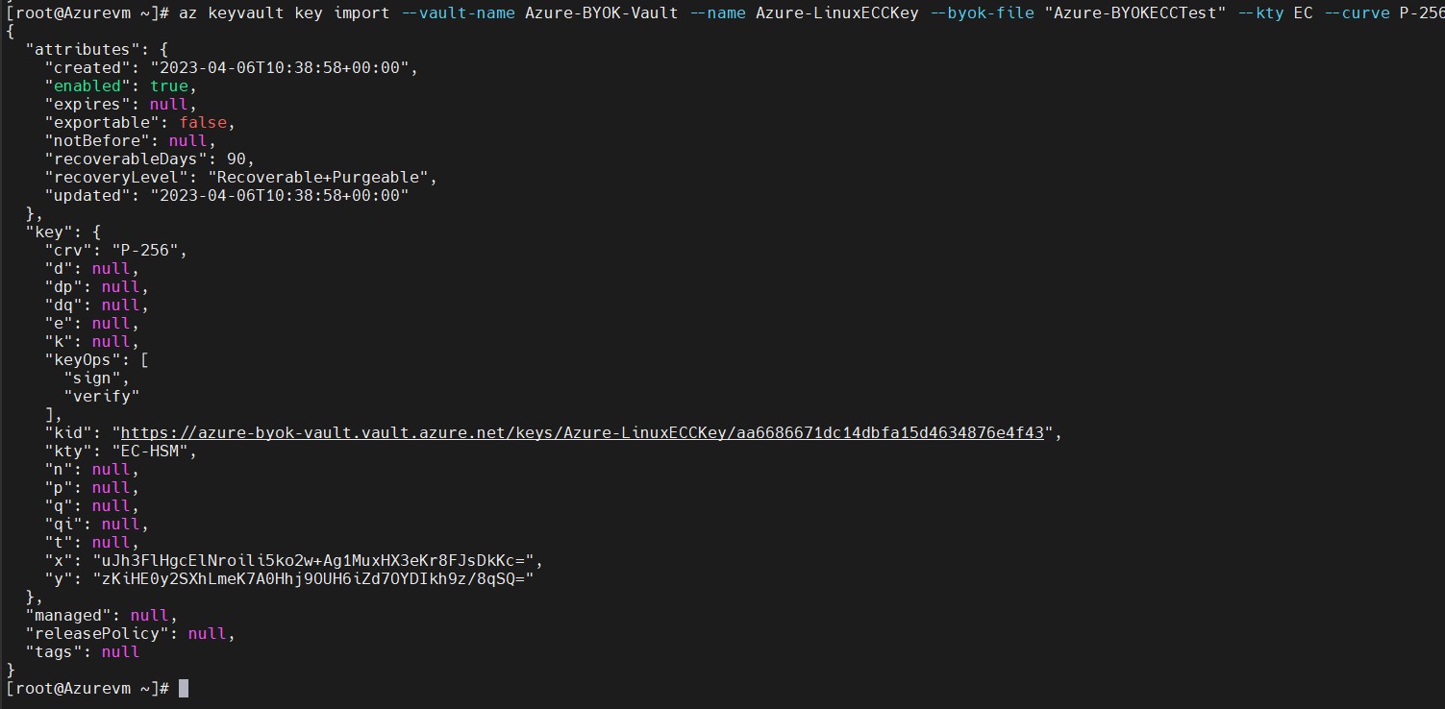Screen dimensions: 1445x709
Task: Select the "sign" key operation
Action: (x=91, y=378)
